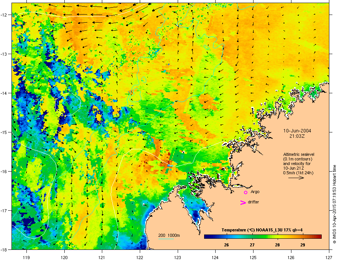Image resolution: width=337 pixels, height=261 pixels.
Task: Click the latitude axis label -13
Action: [4, 54]
